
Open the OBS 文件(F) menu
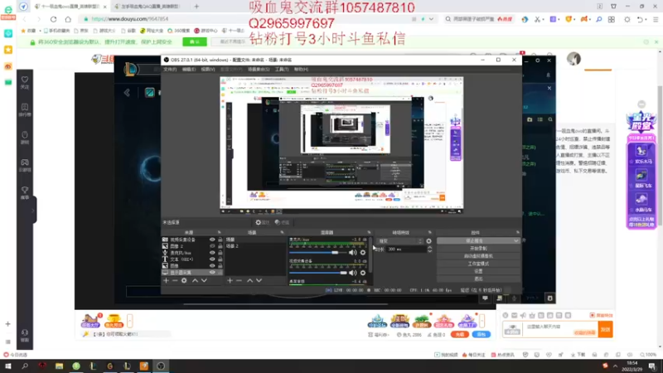coord(170,70)
